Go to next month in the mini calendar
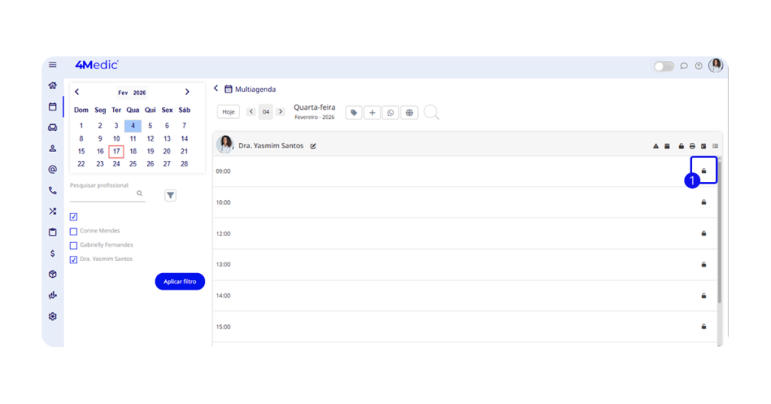 (x=187, y=92)
